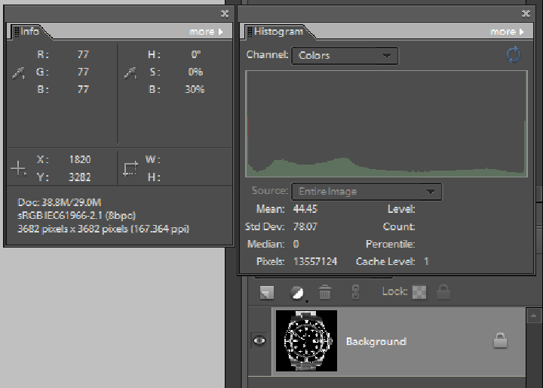
Task: Delete layer trash icon
Action: point(325,291)
